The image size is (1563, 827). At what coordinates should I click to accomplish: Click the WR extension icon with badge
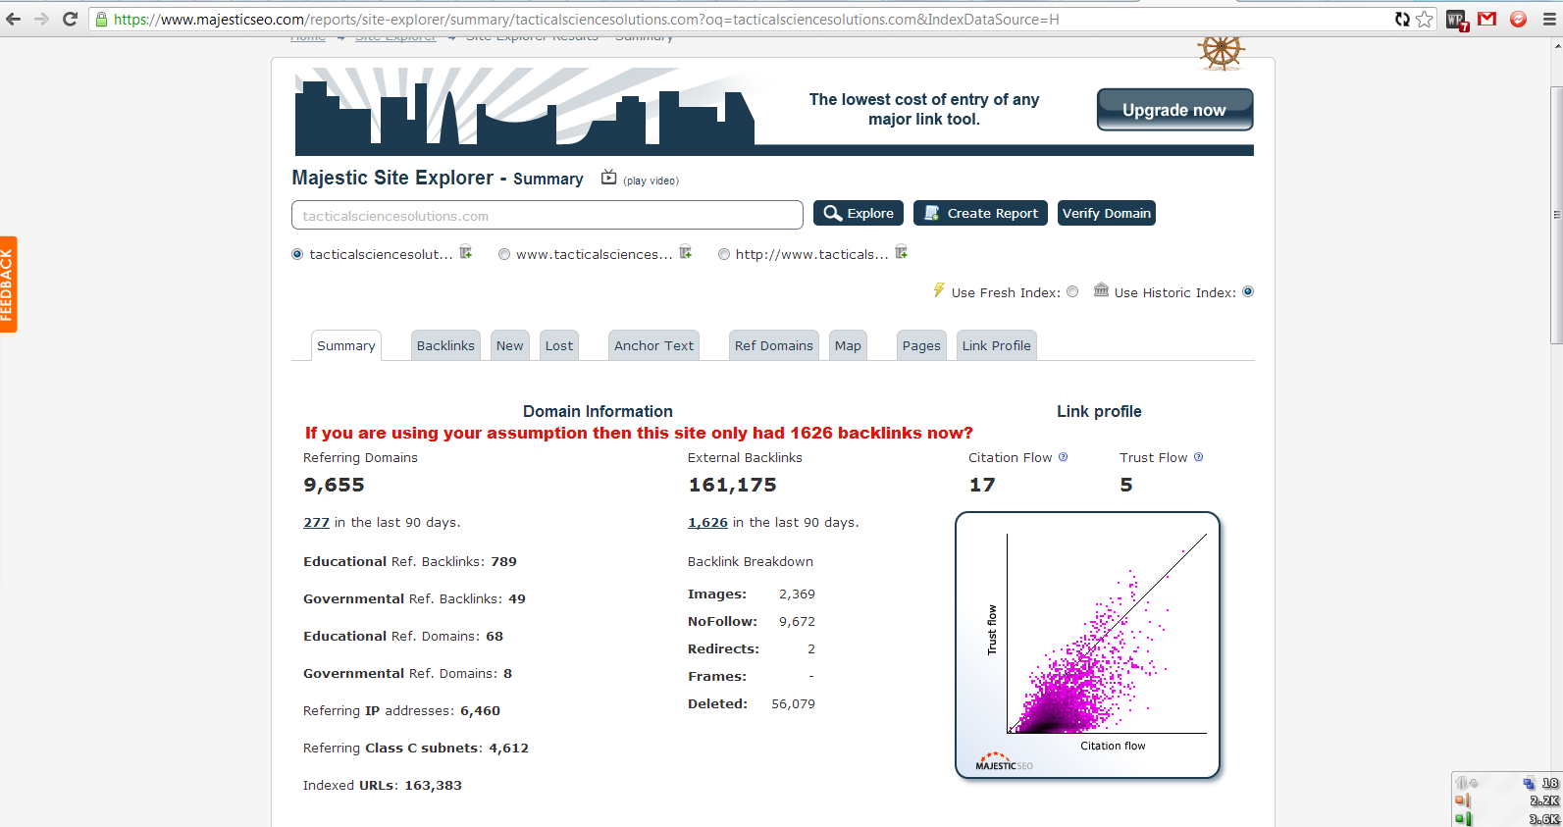[x=1456, y=20]
